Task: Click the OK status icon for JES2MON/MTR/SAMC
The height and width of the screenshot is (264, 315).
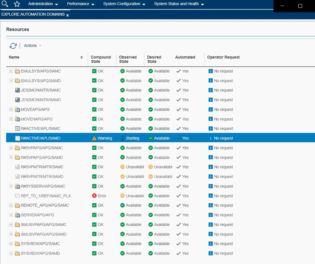Action: [94, 90]
